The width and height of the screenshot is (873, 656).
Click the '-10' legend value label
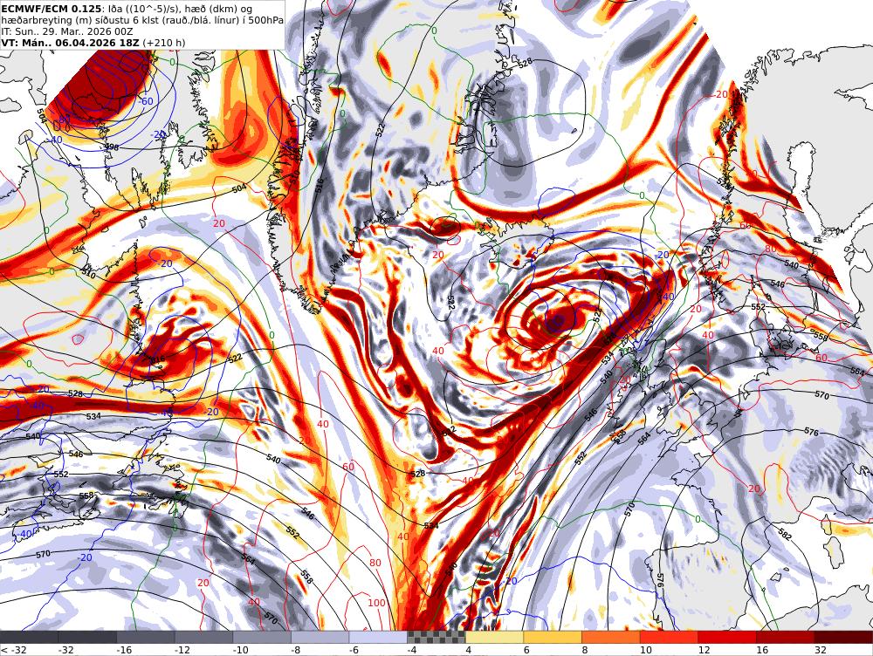pyautogui.click(x=241, y=649)
